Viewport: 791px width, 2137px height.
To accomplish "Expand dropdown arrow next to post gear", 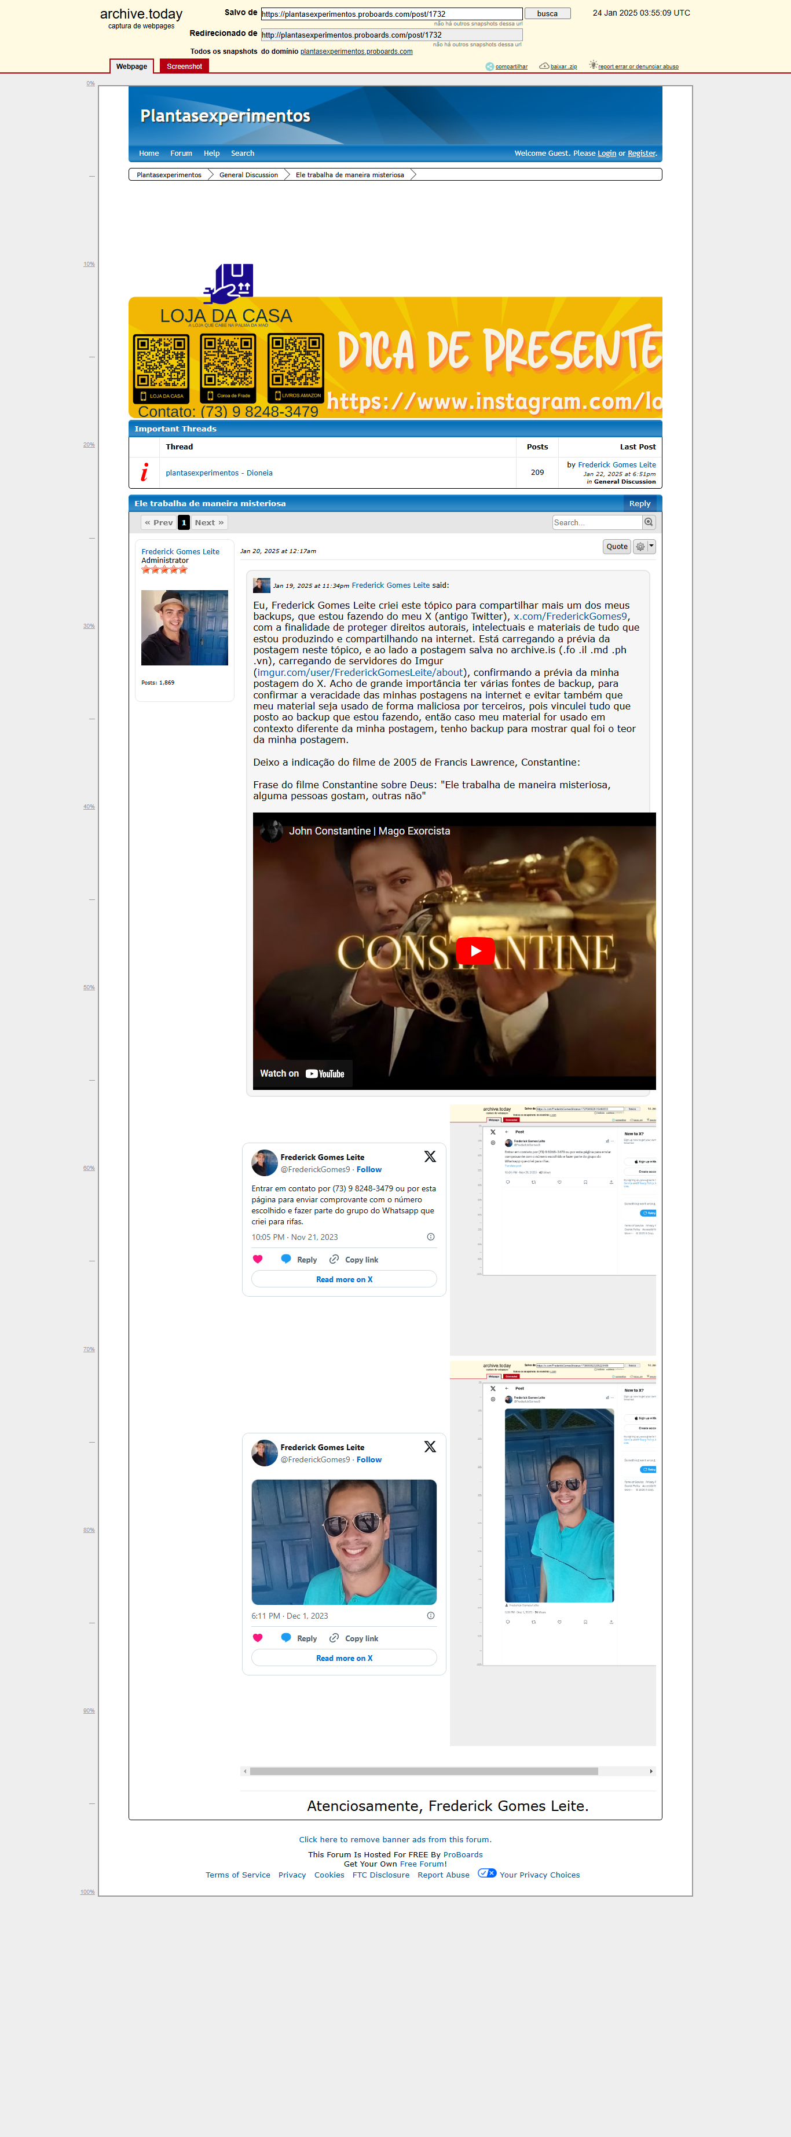I will [651, 547].
